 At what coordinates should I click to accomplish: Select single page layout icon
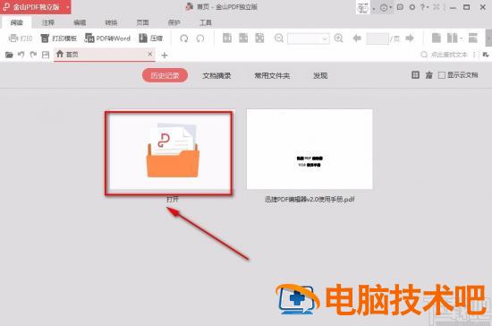pos(437,38)
